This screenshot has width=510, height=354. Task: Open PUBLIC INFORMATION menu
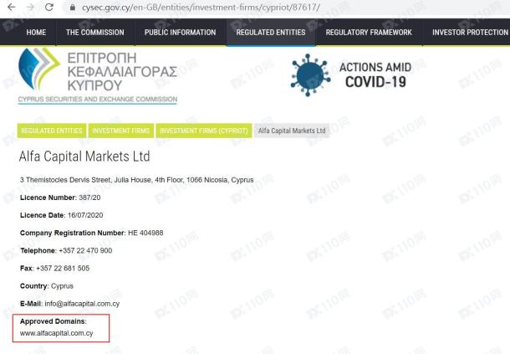tap(181, 33)
